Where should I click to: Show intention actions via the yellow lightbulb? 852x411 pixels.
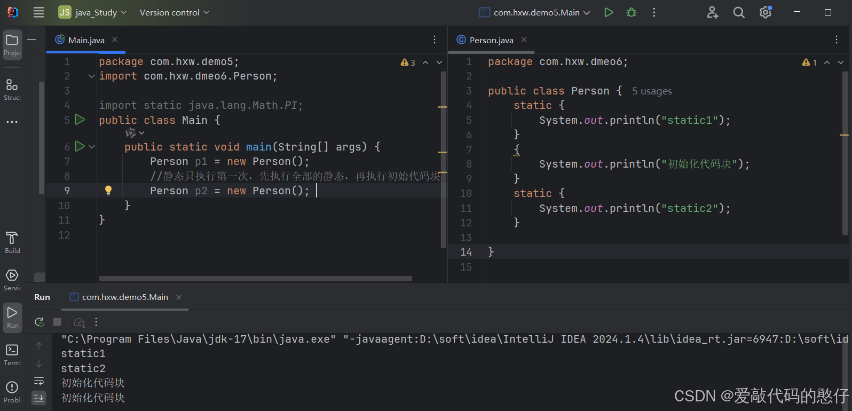(x=108, y=191)
